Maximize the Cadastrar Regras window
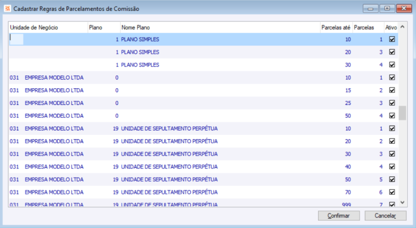Viewport: 416px width, 228px height. pos(387,8)
